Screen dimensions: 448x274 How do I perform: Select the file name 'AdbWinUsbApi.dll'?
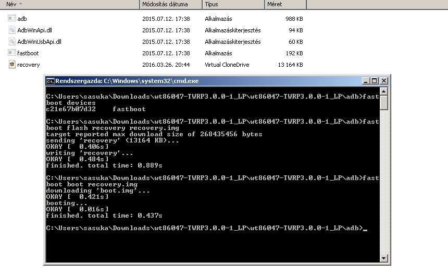point(39,42)
